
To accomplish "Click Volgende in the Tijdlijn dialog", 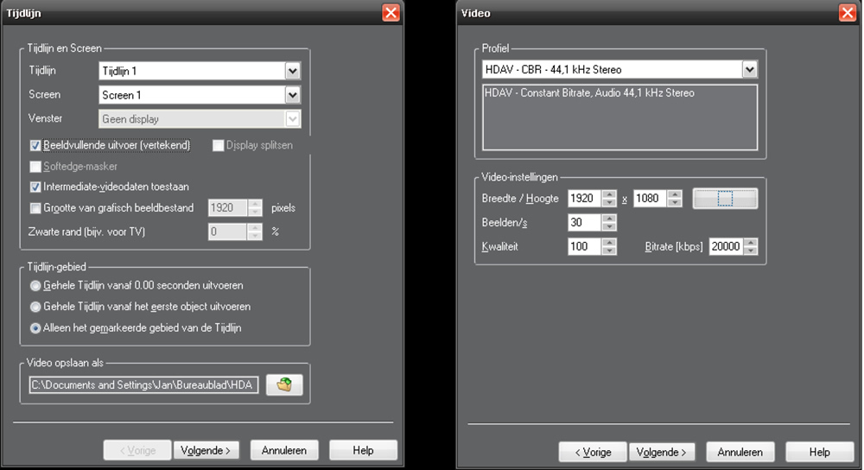I will 206,450.
